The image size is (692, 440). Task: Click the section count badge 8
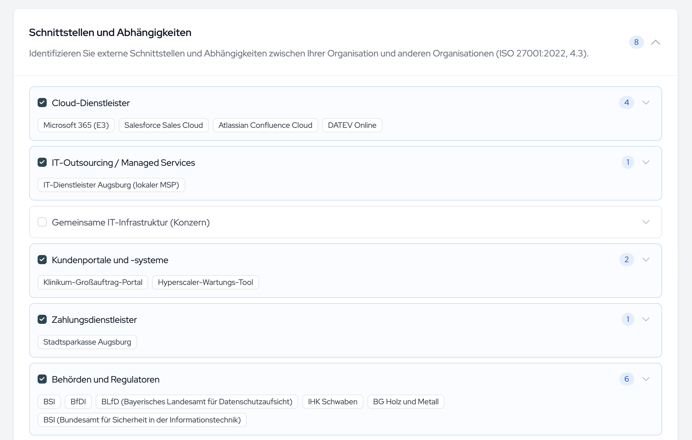[636, 42]
